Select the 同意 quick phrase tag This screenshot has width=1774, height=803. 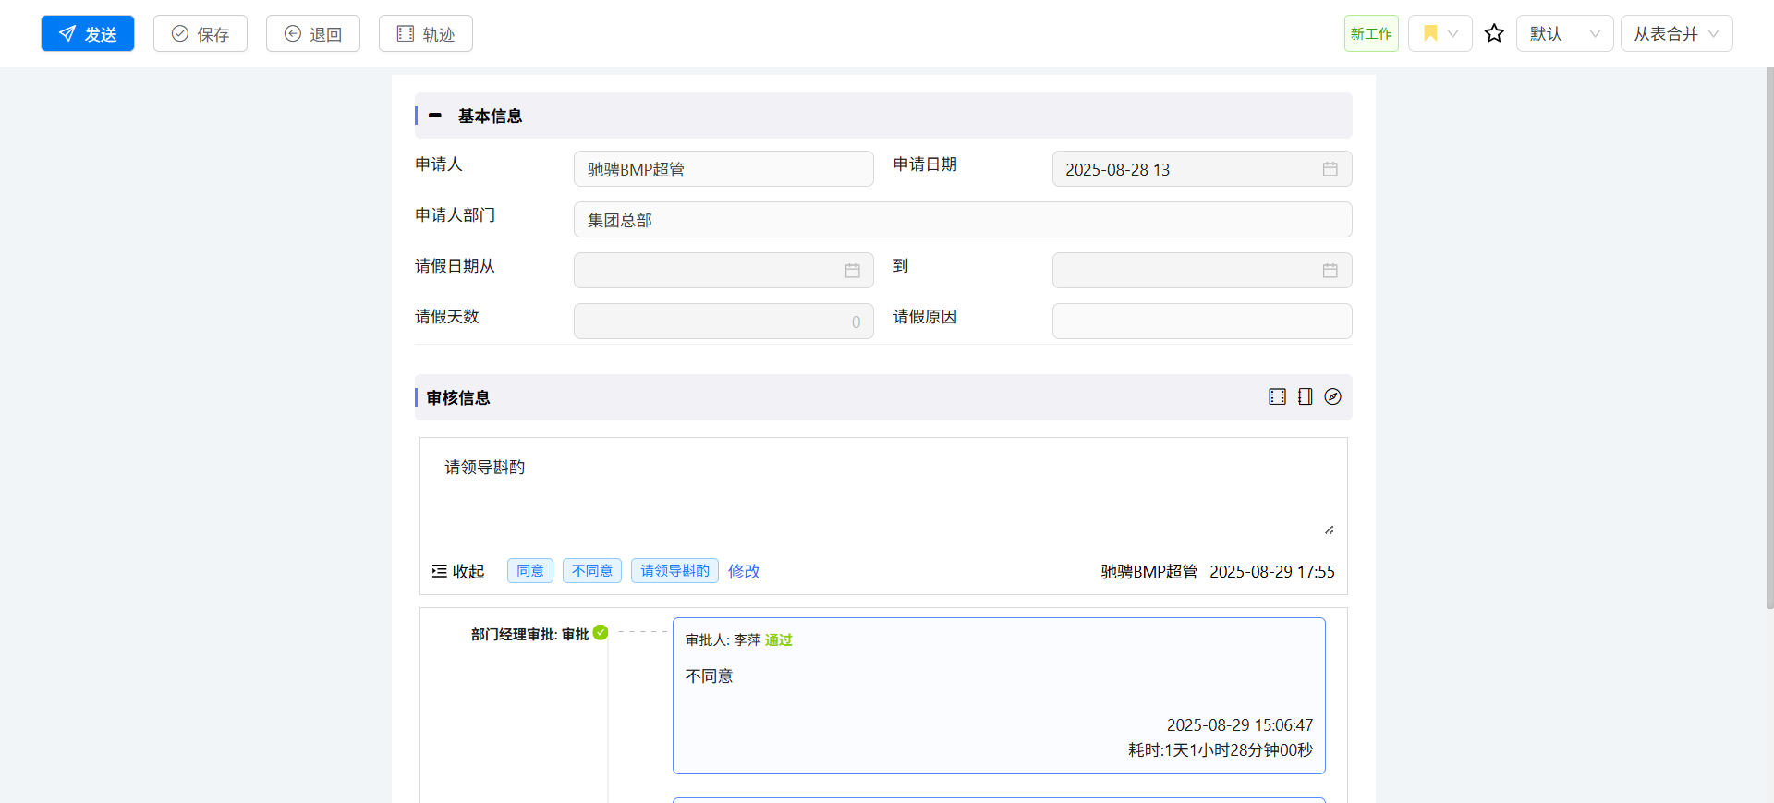click(530, 571)
